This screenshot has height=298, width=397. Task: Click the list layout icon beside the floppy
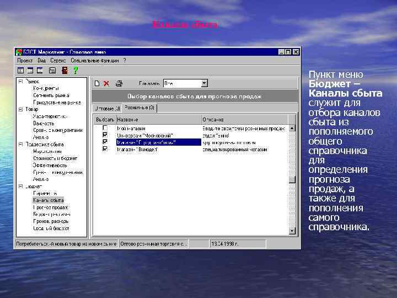tap(40, 71)
